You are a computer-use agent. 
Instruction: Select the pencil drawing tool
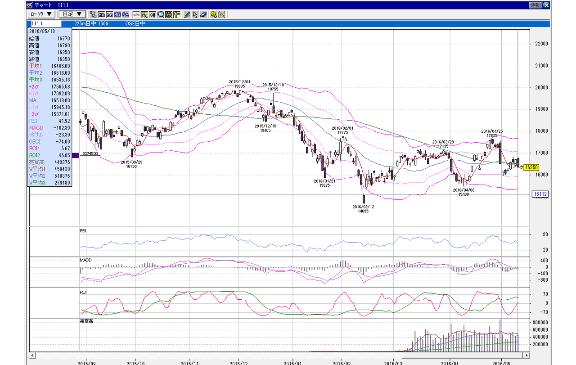[x=187, y=14]
